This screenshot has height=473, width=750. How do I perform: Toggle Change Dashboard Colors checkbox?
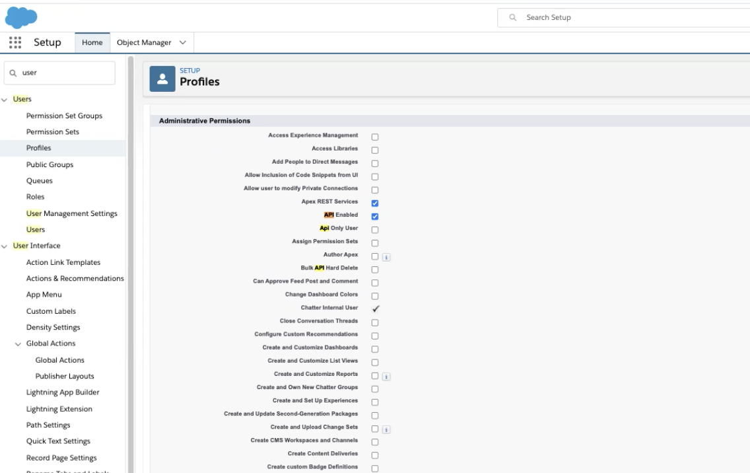pos(375,297)
